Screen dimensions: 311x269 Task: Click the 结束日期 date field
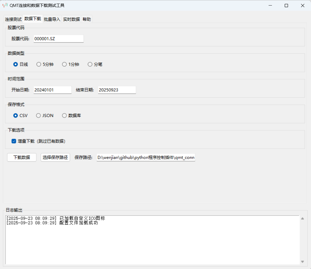[x=117, y=90]
